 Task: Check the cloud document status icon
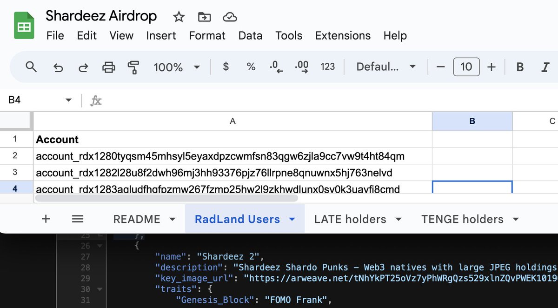(230, 17)
